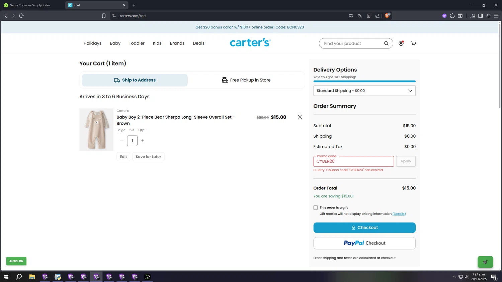Click the install app icon in address bar
Image resolution: width=502 pixels, height=282 pixels.
point(351,16)
